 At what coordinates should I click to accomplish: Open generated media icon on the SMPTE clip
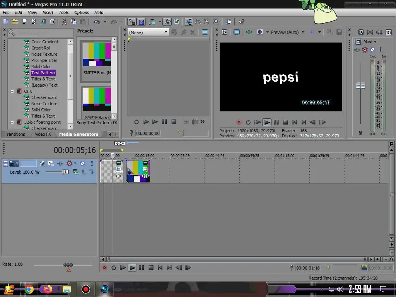145,163
